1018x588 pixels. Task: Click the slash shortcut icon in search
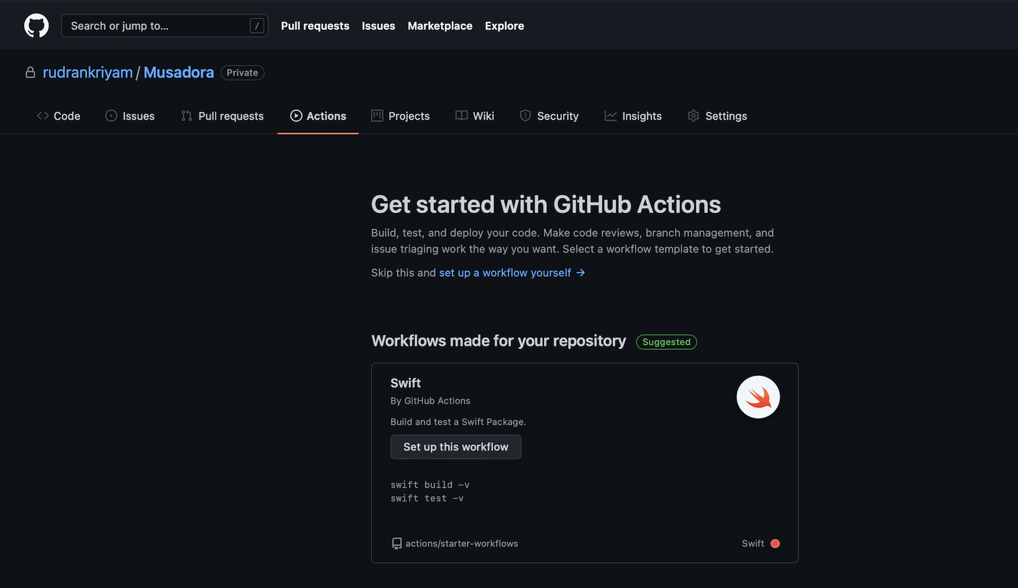(256, 26)
